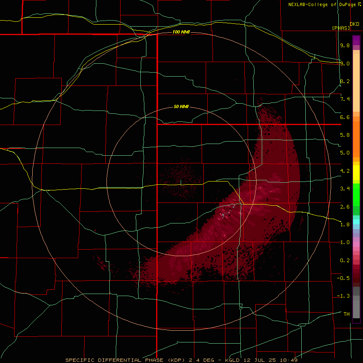Click the 50 NMI range ring label
The width and height of the screenshot is (363, 363).
click(x=181, y=106)
